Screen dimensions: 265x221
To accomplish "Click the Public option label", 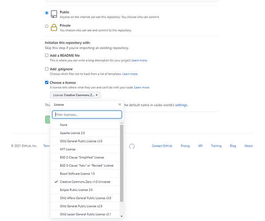I will (x=65, y=12).
